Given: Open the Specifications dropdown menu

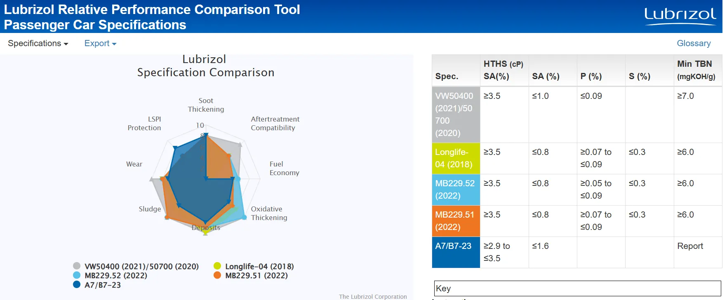Looking at the screenshot, I should (x=38, y=43).
